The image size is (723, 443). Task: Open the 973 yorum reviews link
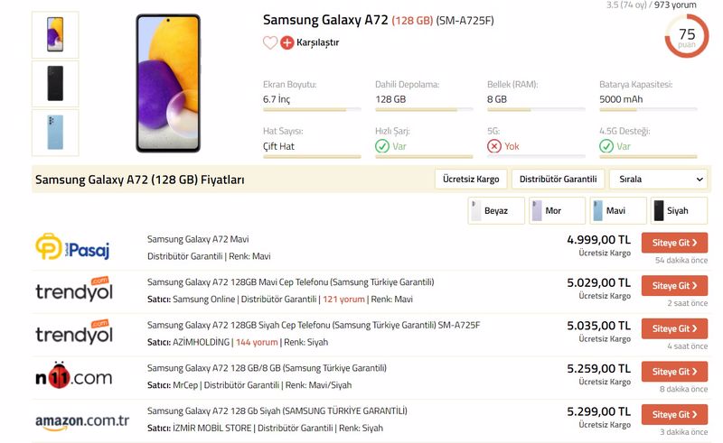pyautogui.click(x=675, y=5)
